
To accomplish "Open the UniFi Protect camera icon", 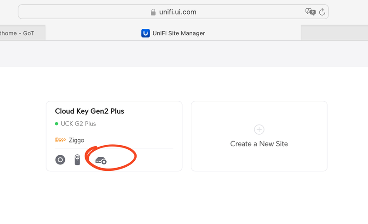I will (78, 160).
